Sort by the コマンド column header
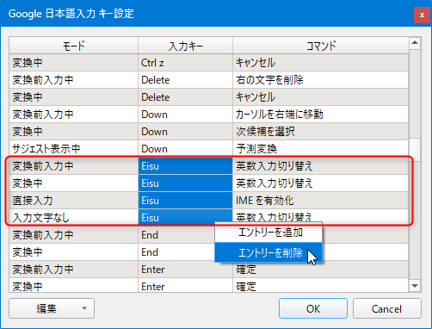 click(x=321, y=46)
